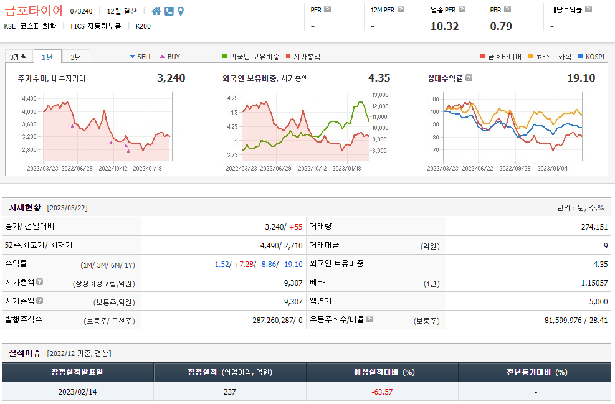Screen dimensions: 615x404
Task: Click the 상대수익률 comparison chart
Action: 513,126
